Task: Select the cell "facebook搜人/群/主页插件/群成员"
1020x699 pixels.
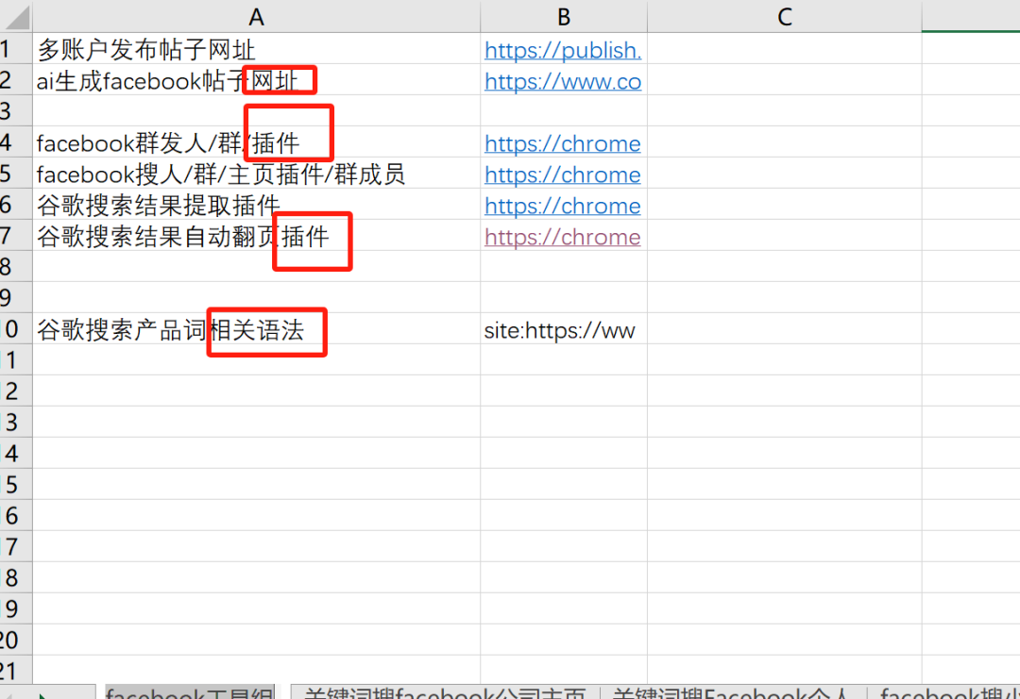Action: pos(256,174)
